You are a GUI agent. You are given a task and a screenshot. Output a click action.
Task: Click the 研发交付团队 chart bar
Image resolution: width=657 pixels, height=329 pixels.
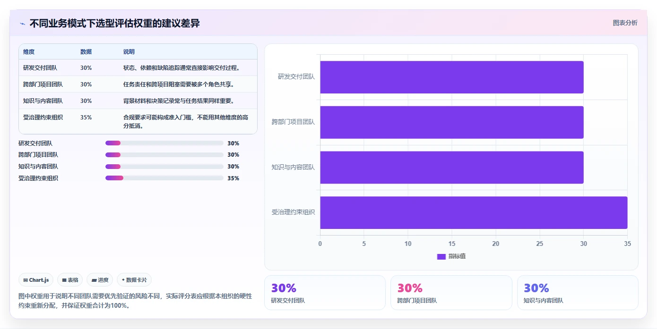pyautogui.click(x=452, y=77)
